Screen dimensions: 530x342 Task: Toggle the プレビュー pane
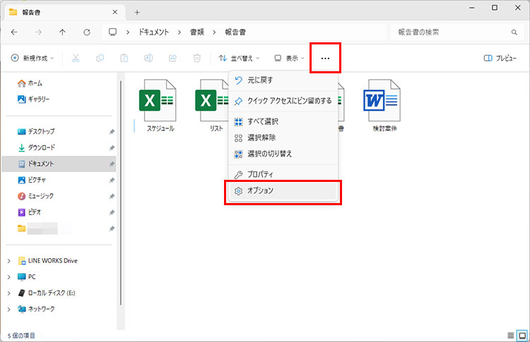(500, 59)
